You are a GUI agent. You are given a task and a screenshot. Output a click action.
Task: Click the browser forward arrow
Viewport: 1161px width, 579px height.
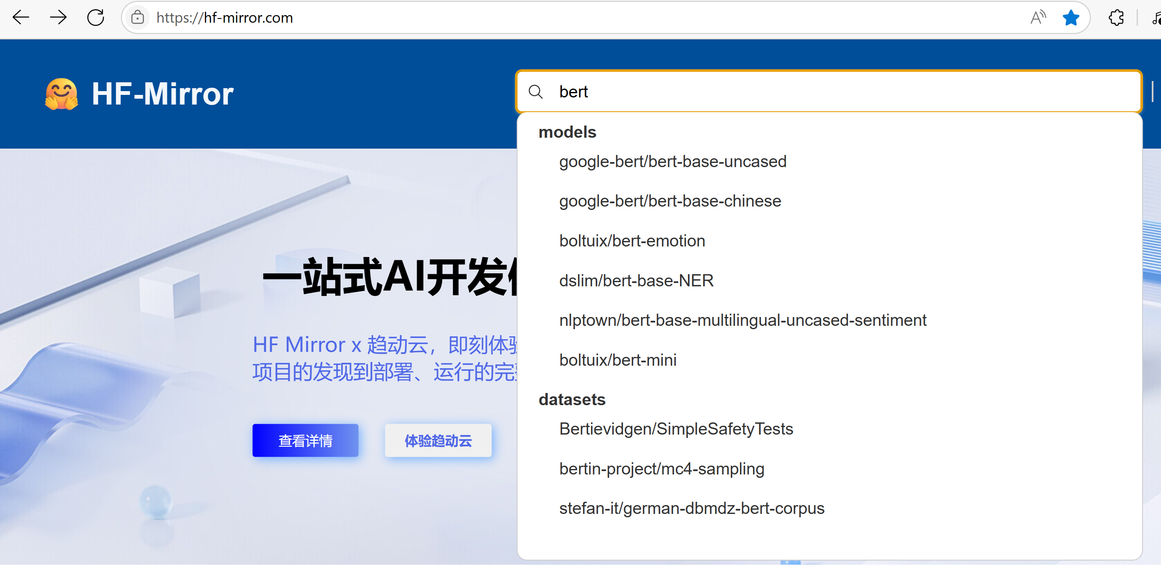58,18
